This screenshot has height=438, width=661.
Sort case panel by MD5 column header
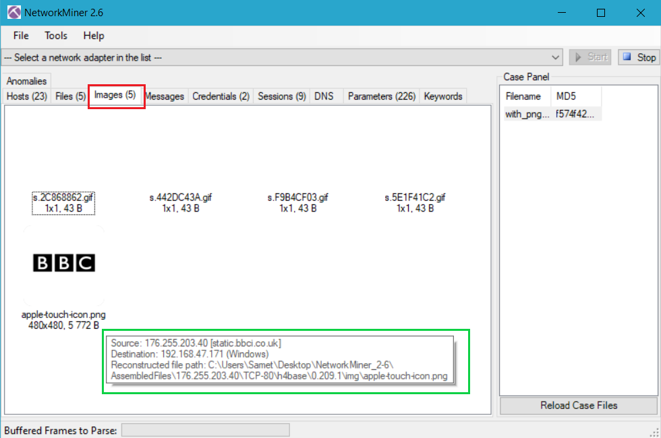[x=575, y=96]
